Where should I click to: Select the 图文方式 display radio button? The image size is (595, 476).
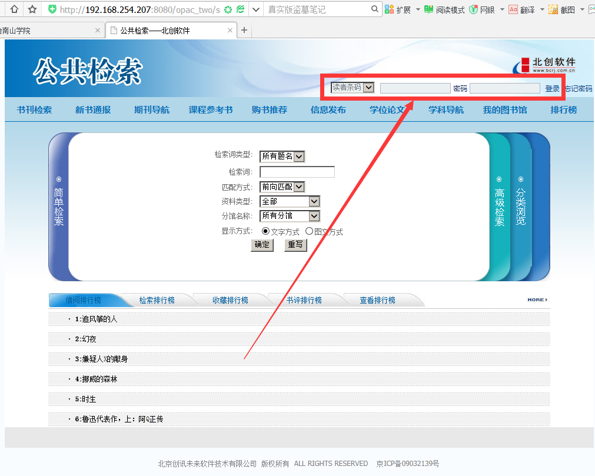pos(310,231)
